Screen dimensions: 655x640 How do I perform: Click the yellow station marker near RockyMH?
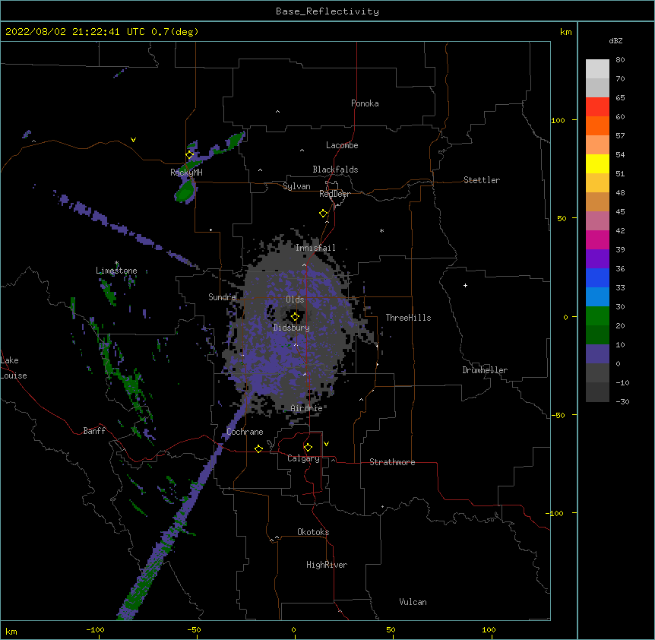(190, 155)
